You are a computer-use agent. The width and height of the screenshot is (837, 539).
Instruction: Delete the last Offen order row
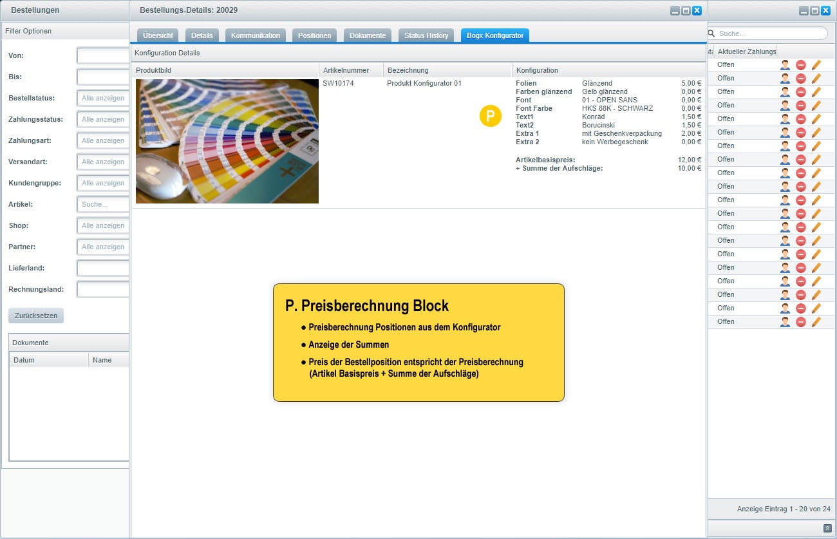[x=801, y=321]
